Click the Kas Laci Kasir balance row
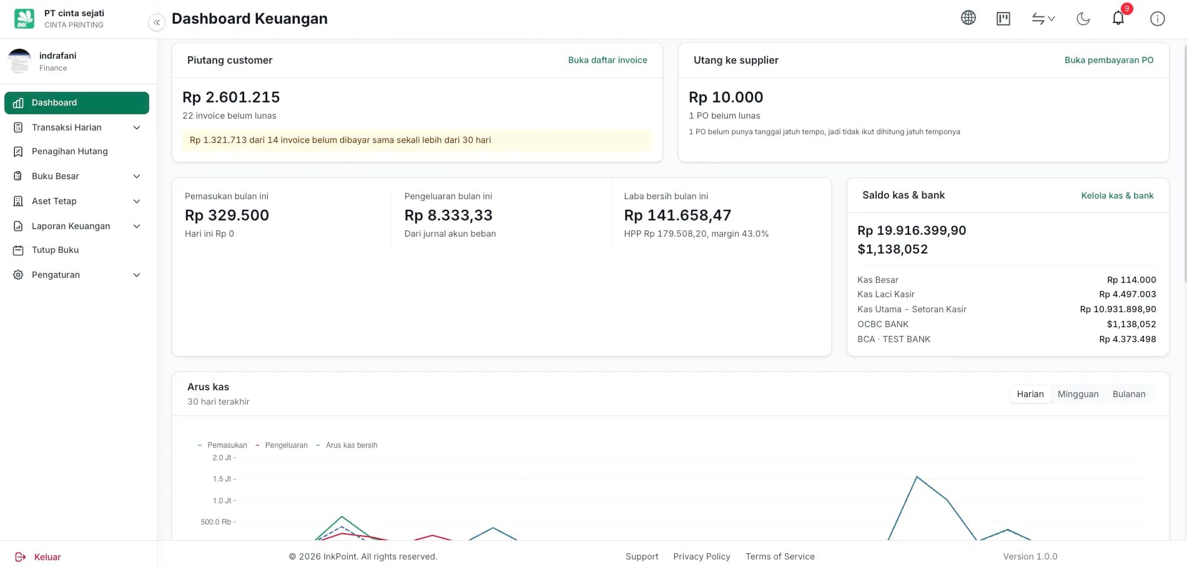The image size is (1187, 567). 1007,294
